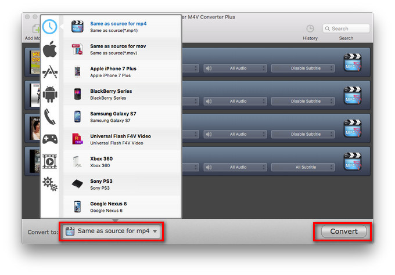The height and width of the screenshot is (275, 395).
Task: Choose Same as source for mov preset
Action: coord(123,49)
